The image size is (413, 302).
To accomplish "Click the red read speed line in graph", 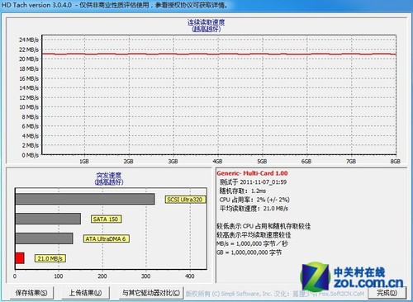I will [219, 54].
